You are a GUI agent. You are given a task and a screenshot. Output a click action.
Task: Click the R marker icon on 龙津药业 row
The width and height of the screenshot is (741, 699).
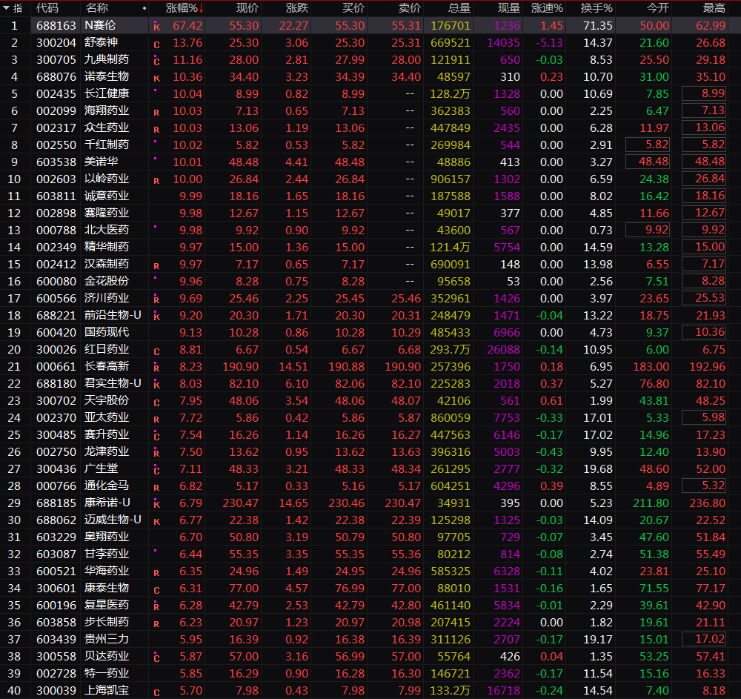point(156,452)
